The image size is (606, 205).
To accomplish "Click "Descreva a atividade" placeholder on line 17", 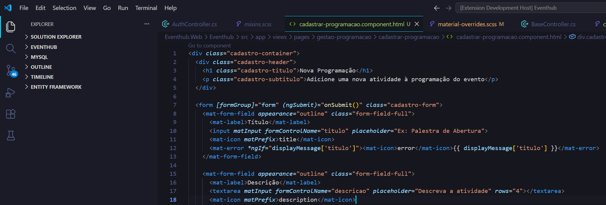I will (x=453, y=191).
